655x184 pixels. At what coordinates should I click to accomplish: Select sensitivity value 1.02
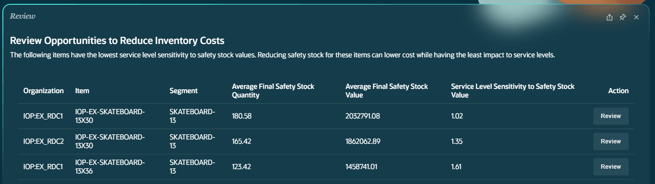click(x=457, y=116)
